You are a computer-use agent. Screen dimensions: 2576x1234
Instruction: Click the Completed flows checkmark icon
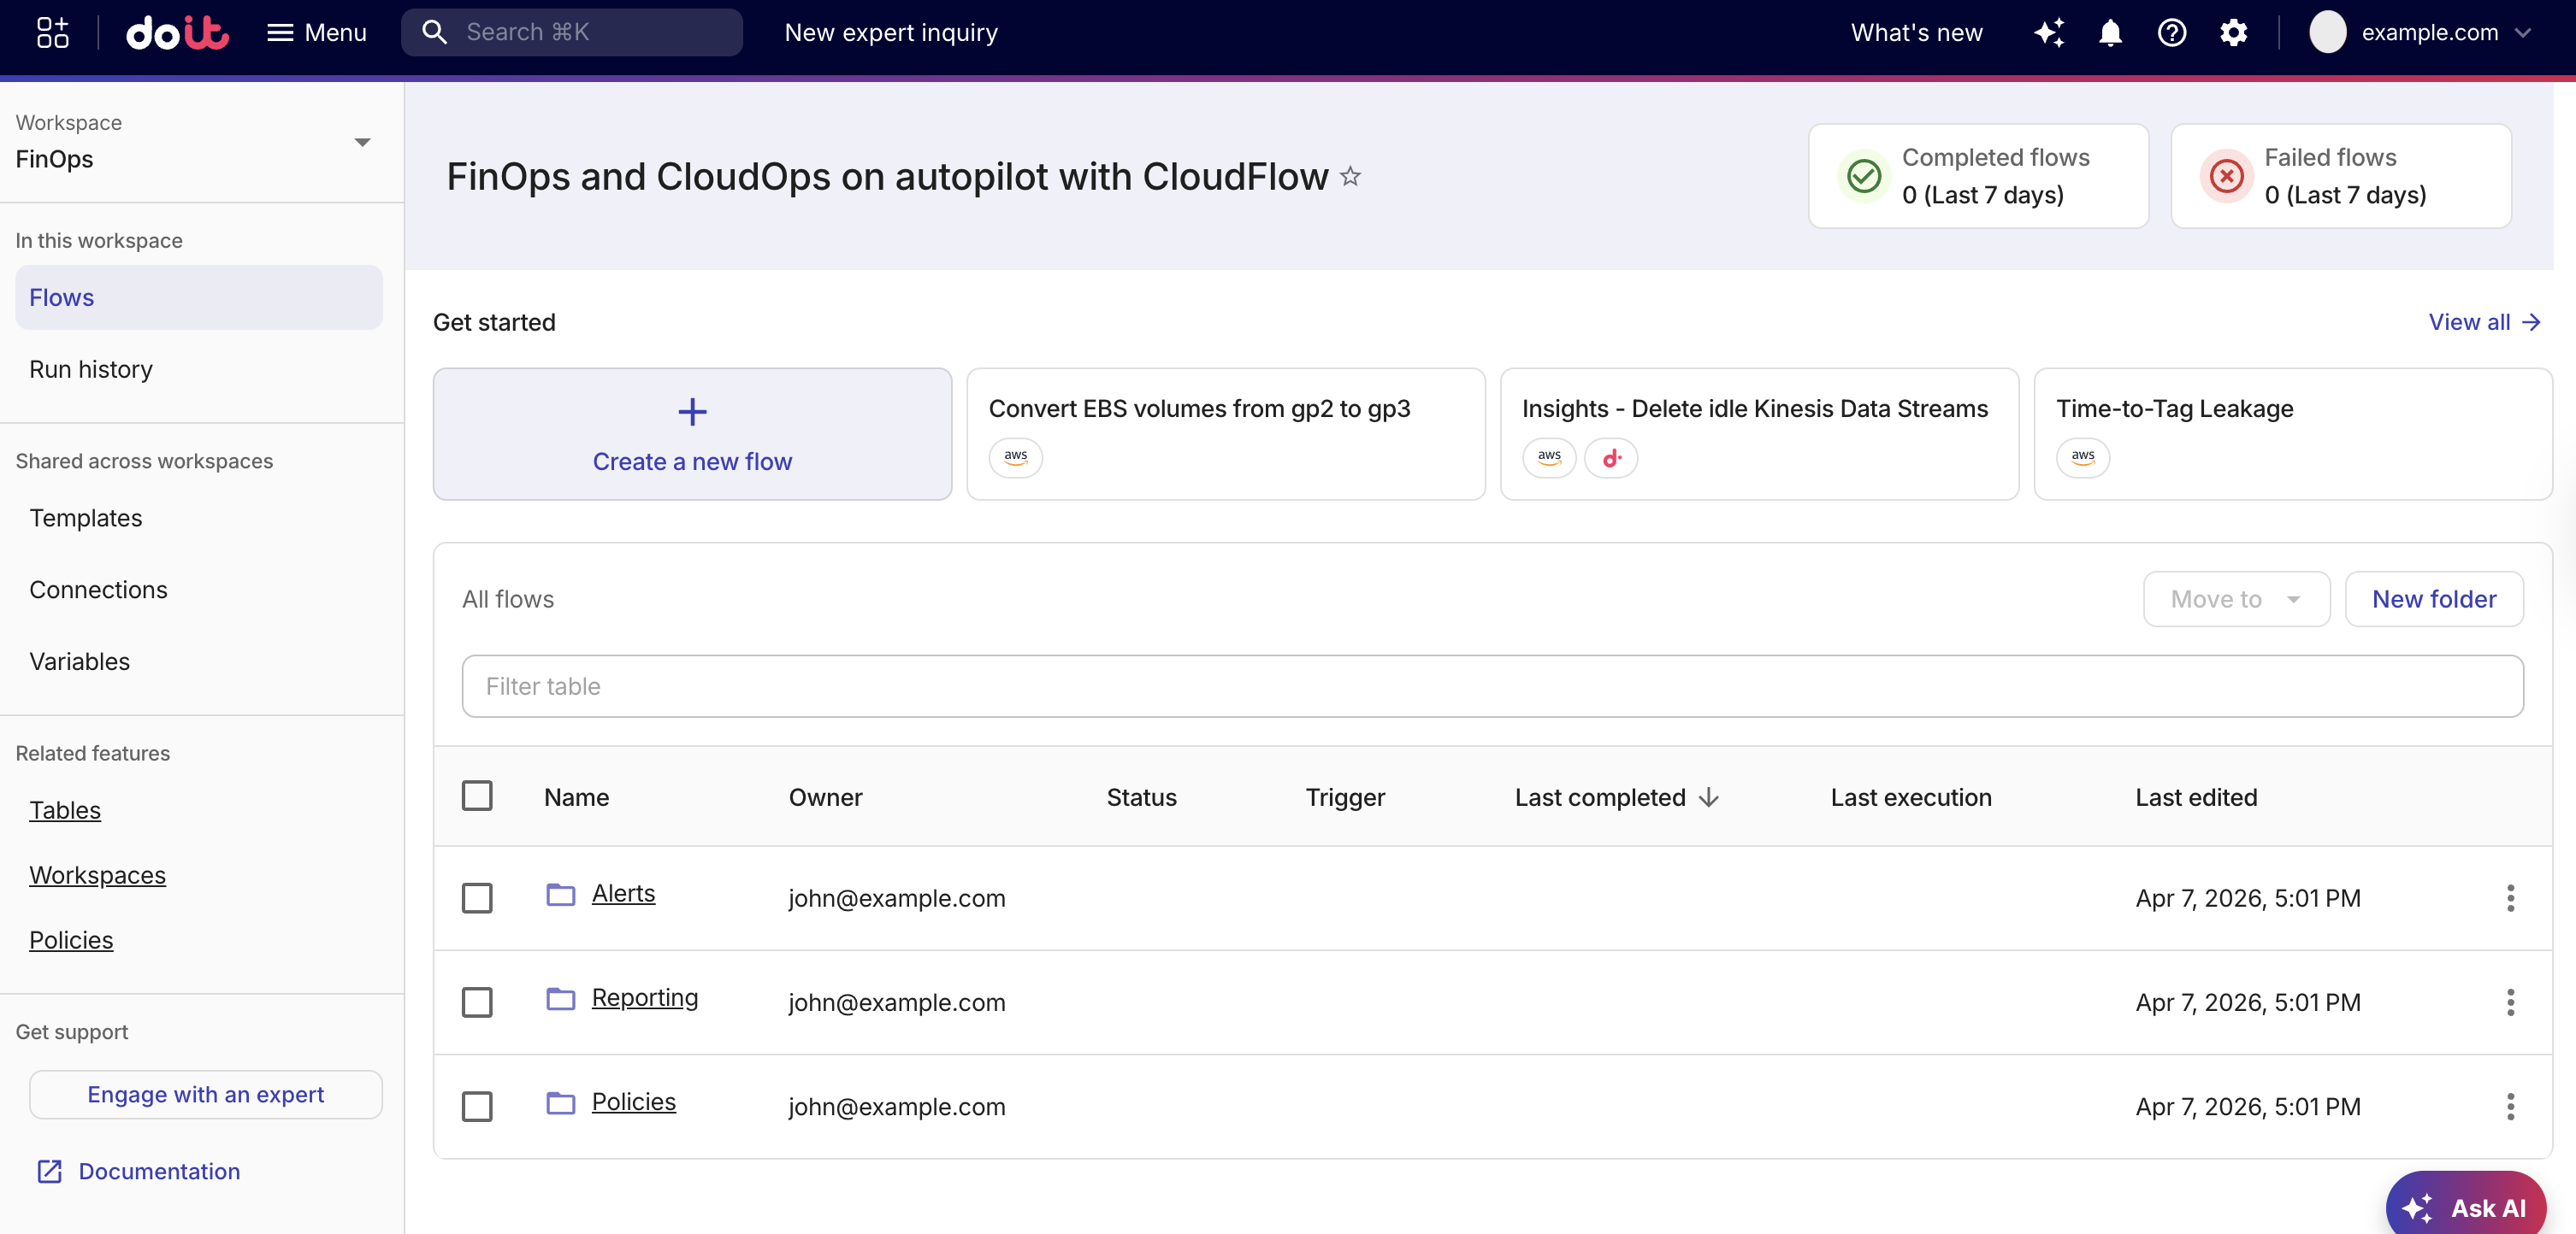pyautogui.click(x=1863, y=177)
